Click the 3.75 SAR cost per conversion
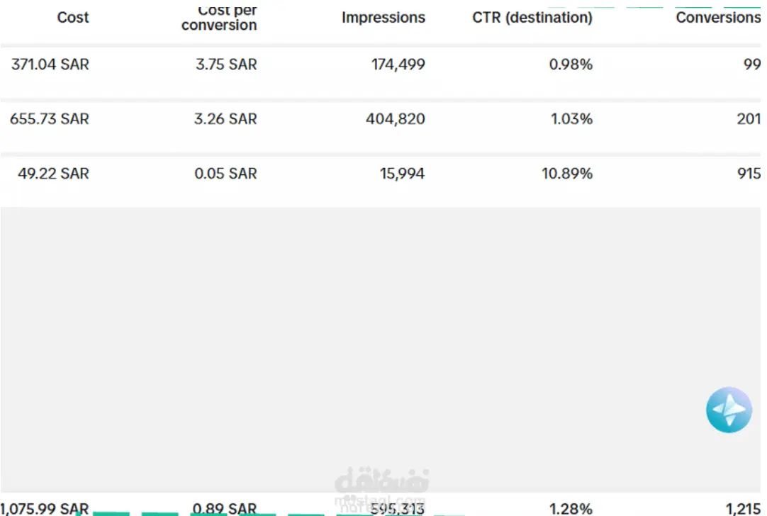 [226, 64]
